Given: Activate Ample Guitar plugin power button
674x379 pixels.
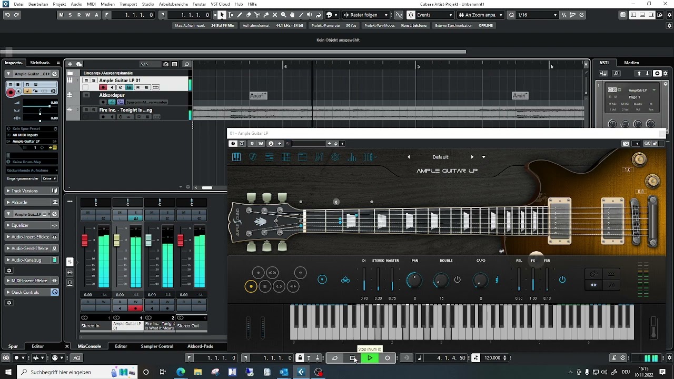Looking at the screenshot, I should 232,143.
